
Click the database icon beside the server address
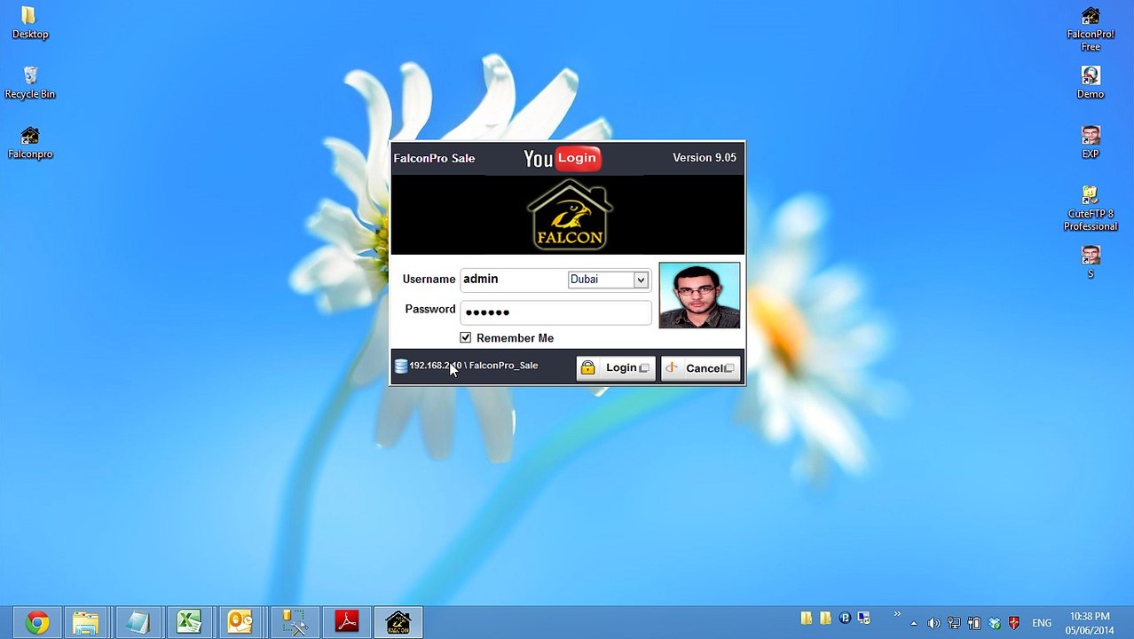[401, 366]
